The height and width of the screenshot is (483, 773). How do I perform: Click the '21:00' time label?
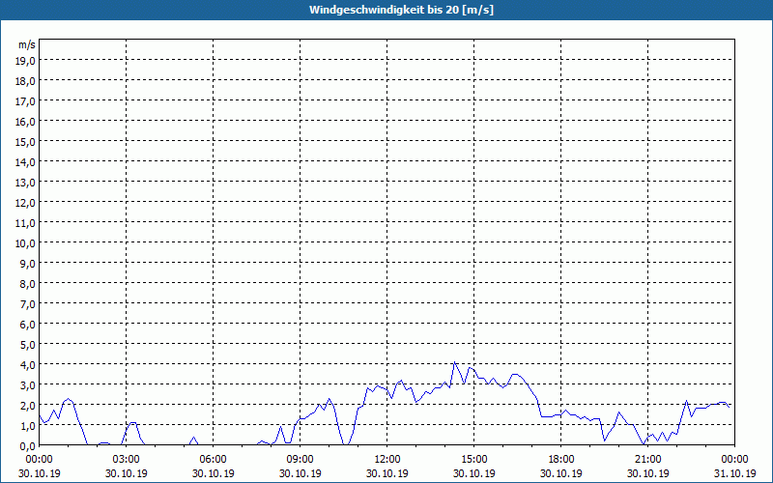click(647, 460)
